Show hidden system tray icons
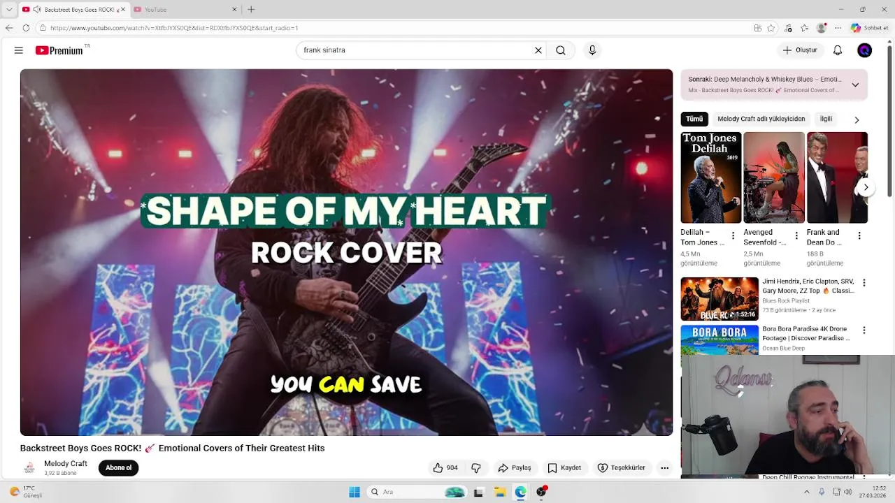 tap(807, 492)
